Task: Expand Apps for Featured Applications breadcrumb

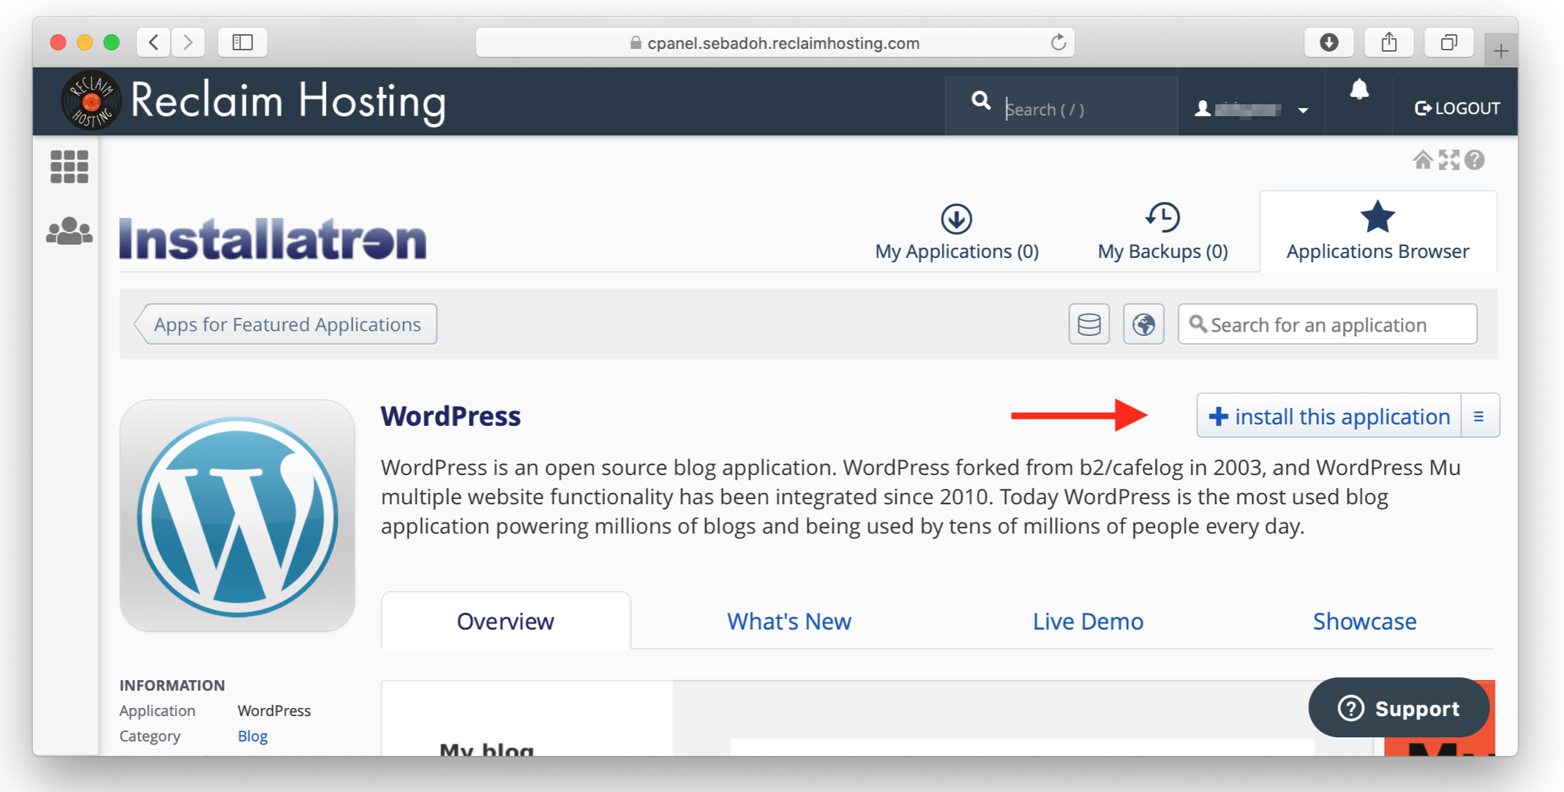Action: coord(286,324)
